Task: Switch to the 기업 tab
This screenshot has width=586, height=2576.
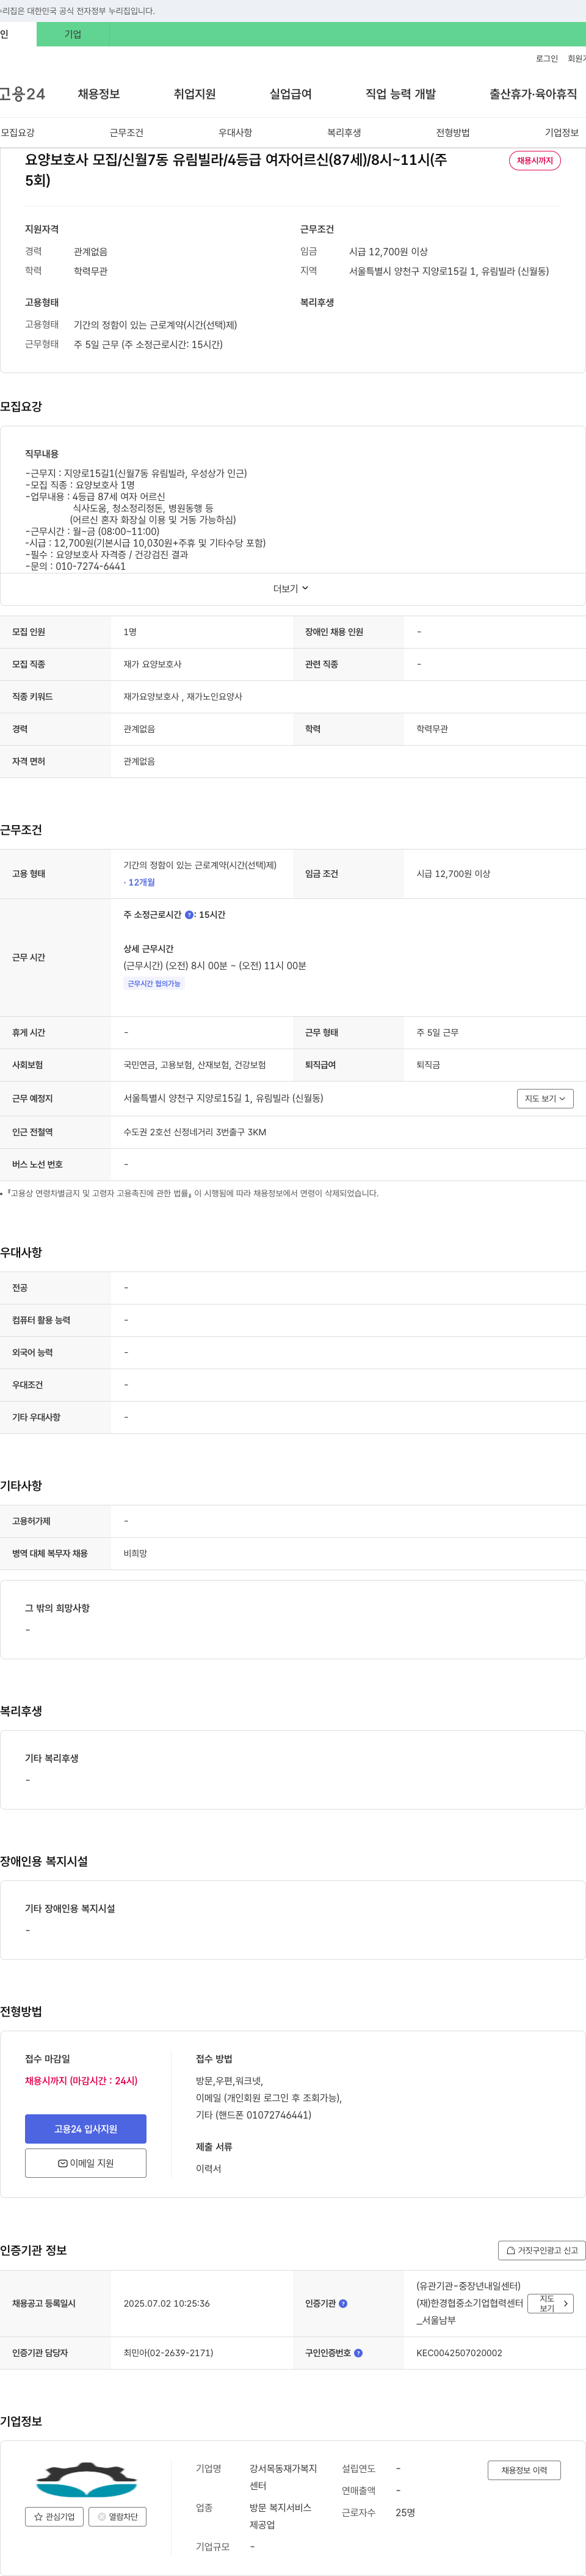Action: 73,34
